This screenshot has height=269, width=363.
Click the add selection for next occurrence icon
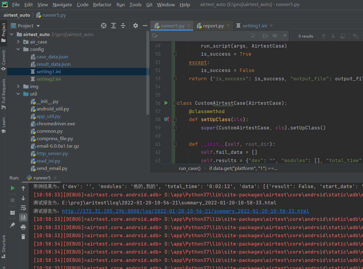356,36
